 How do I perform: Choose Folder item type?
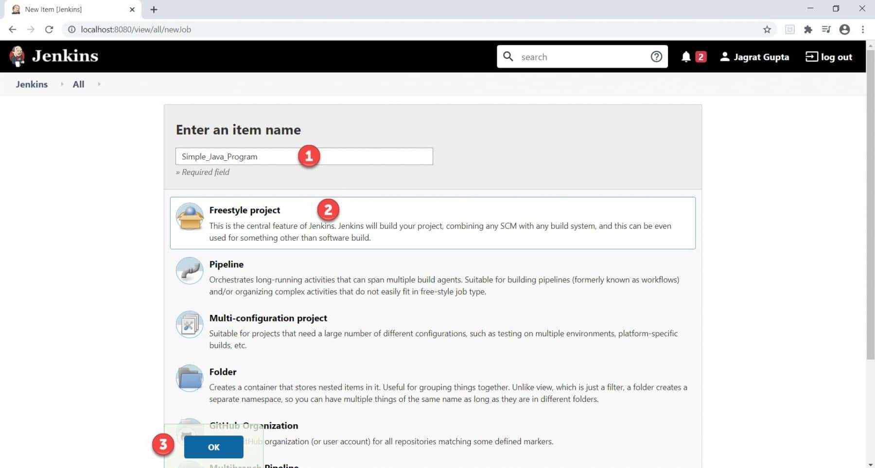pyautogui.click(x=433, y=385)
